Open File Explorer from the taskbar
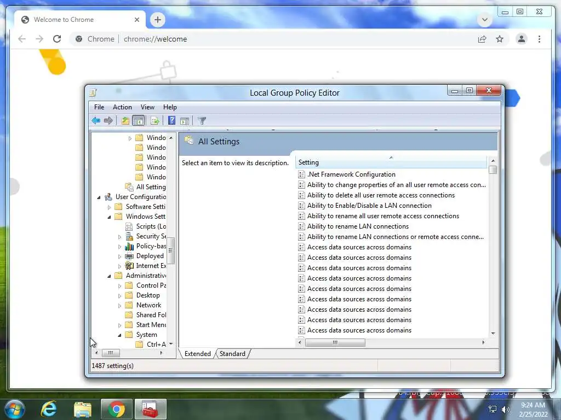This screenshot has height=420, width=561. click(x=83, y=409)
